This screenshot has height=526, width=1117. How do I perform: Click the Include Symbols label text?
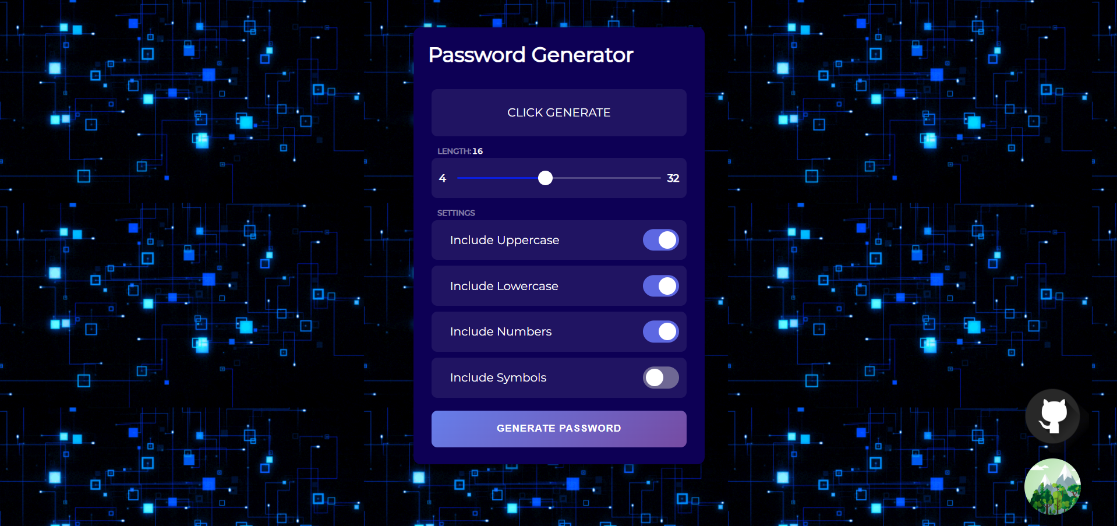coord(498,377)
